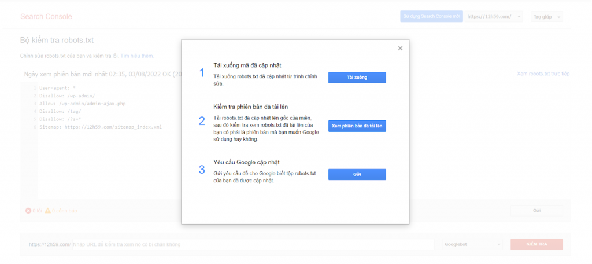592x264 pixels.
Task: Open the Tìm hiểu thêm link
Action: (x=136, y=56)
